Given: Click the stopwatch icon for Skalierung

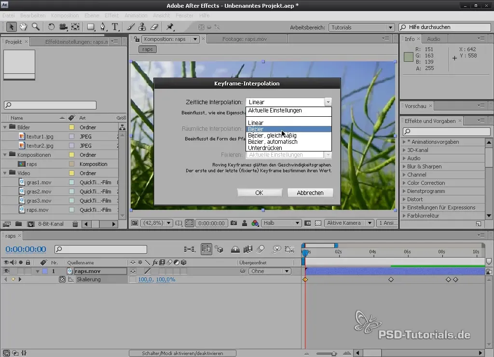Looking at the screenshot, I should [62, 279].
